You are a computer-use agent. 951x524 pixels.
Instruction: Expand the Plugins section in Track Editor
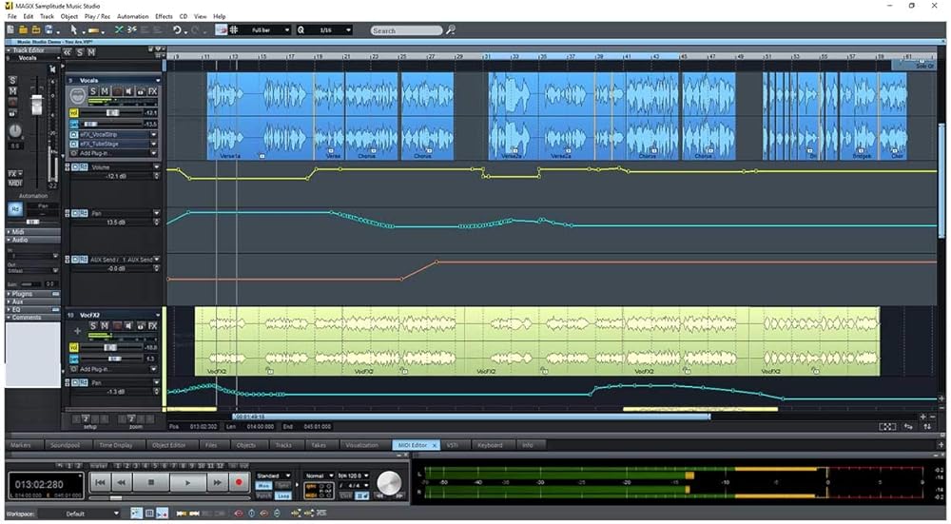pos(23,295)
